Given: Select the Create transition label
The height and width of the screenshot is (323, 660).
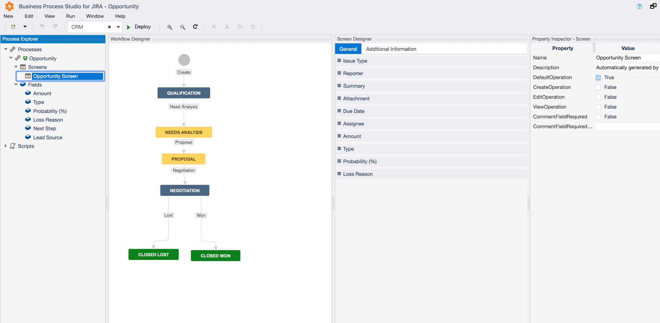Looking at the screenshot, I should coord(184,72).
